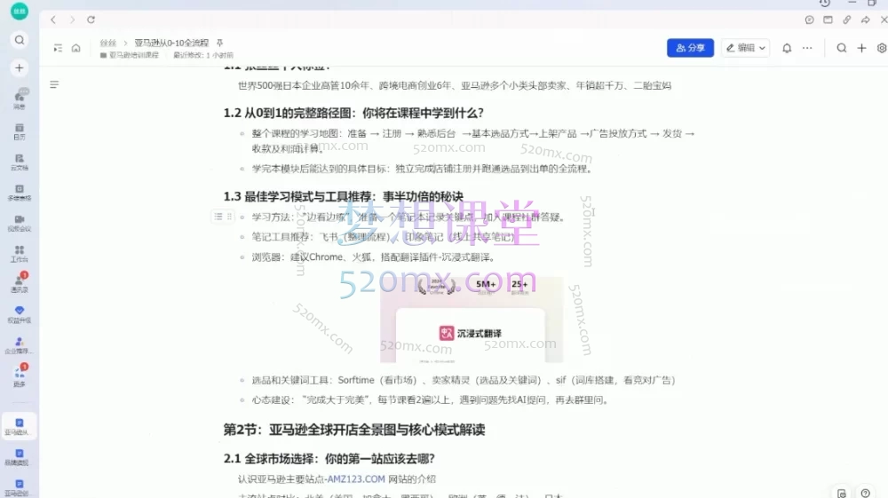Screen dimensions: 888x498
Task: Open the 亚马逊培训课程 folder link
Action: tap(130, 55)
